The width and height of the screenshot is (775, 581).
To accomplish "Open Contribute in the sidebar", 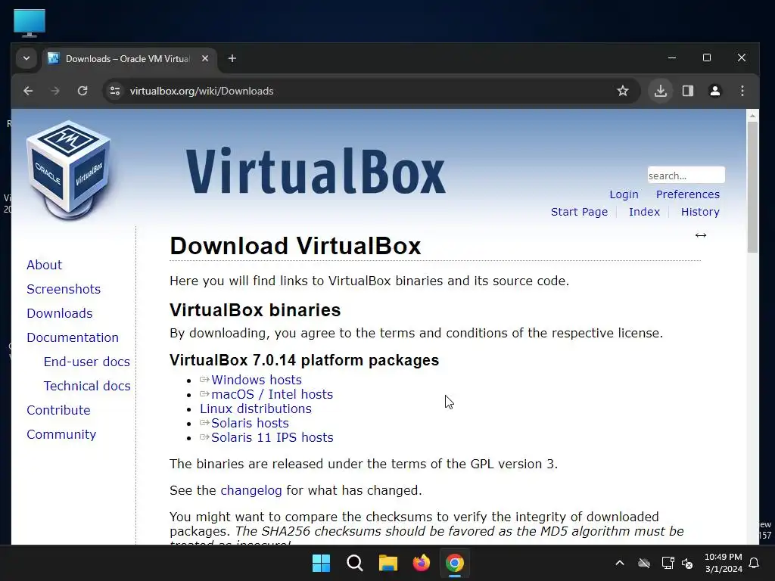I will tap(58, 410).
